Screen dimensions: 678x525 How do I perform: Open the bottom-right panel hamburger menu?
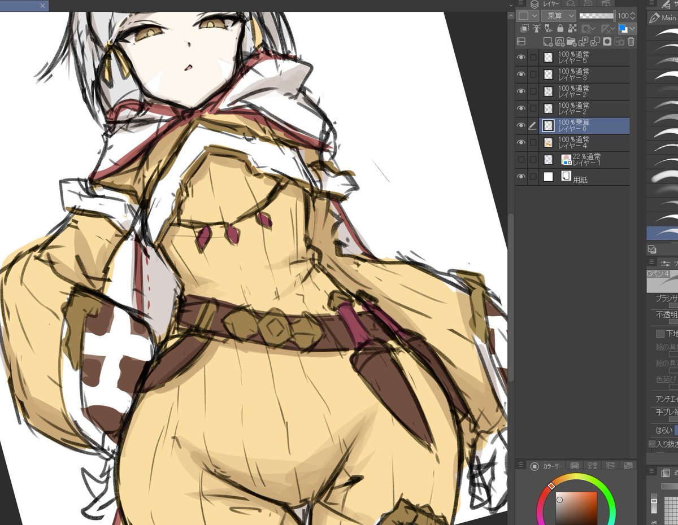click(x=652, y=470)
